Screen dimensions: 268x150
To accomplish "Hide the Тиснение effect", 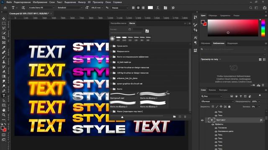I will (x=216, y=128).
